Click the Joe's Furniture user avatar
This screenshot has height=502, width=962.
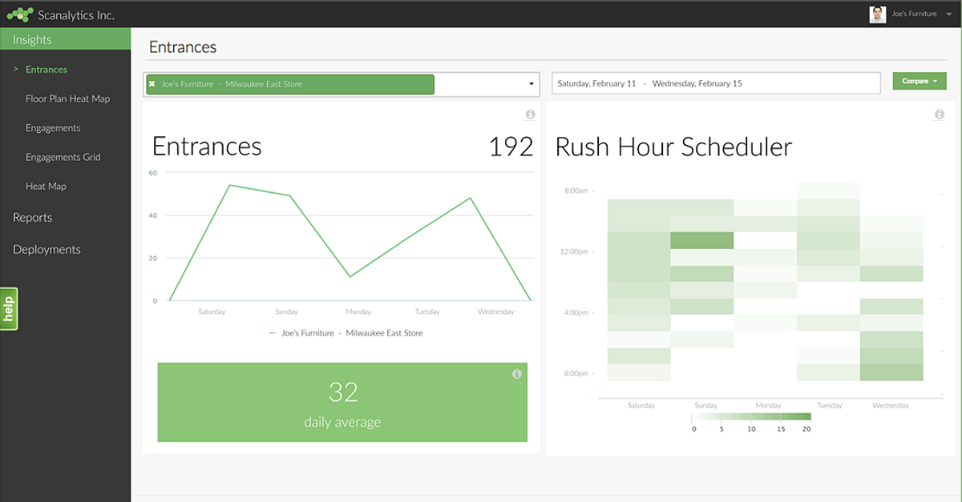point(878,14)
